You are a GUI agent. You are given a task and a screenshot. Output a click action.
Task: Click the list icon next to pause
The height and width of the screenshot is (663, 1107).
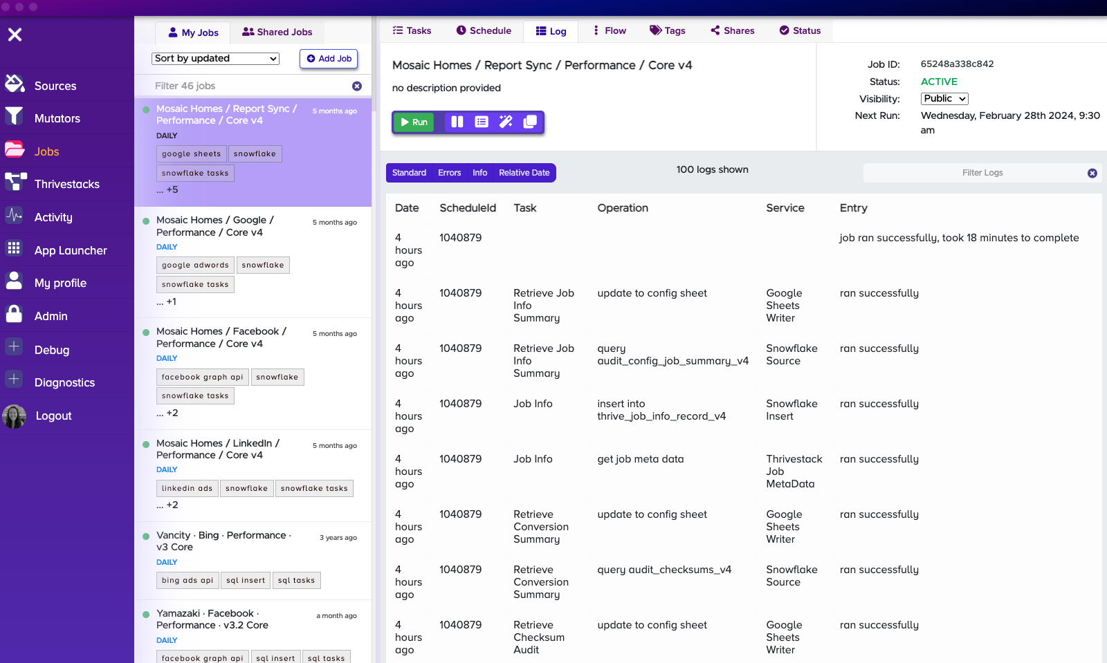click(x=482, y=122)
